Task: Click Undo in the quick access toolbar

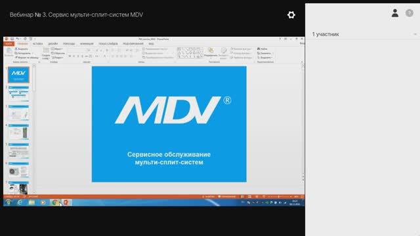Action: point(18,39)
